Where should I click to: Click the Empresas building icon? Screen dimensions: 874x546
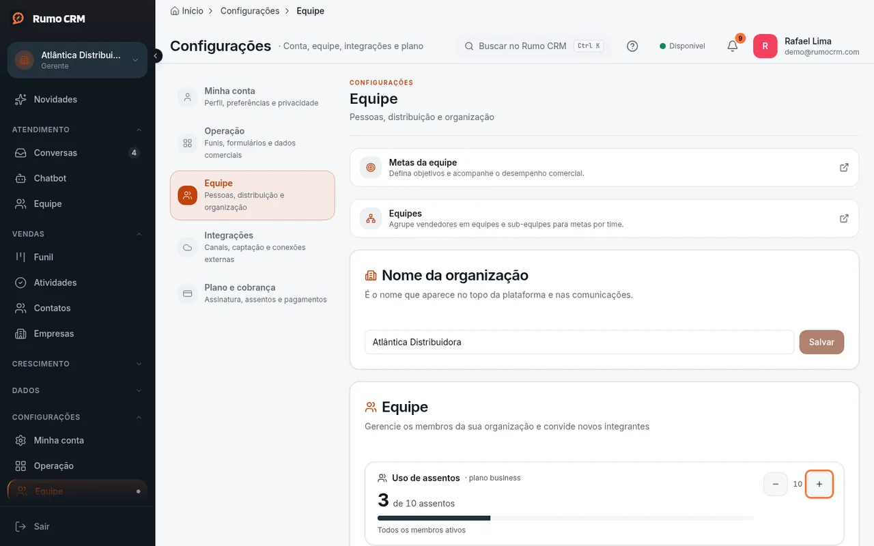[x=20, y=334]
